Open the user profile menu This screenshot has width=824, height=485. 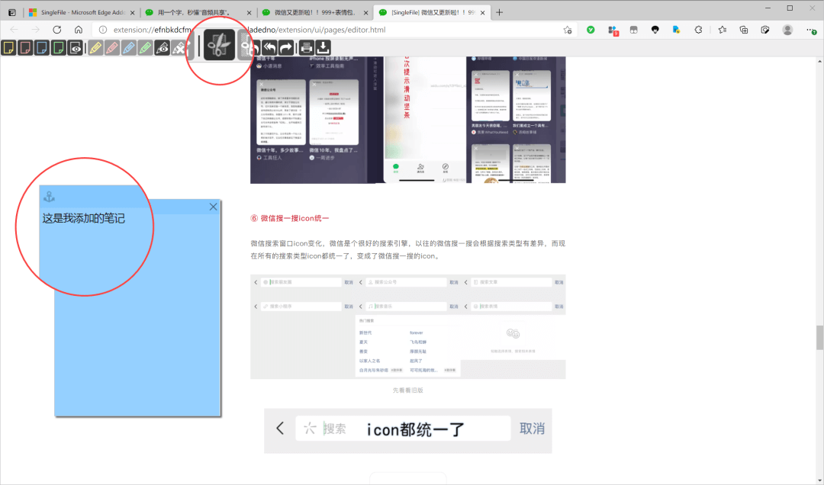click(787, 30)
